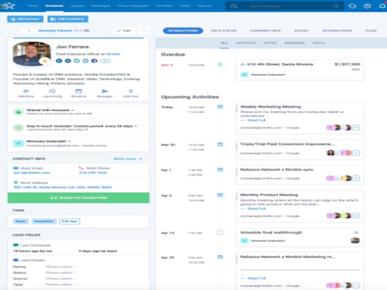Go to next recently viewed contact arrow
Image resolution: width=387 pixels, height=290 pixels.
click(29, 30)
